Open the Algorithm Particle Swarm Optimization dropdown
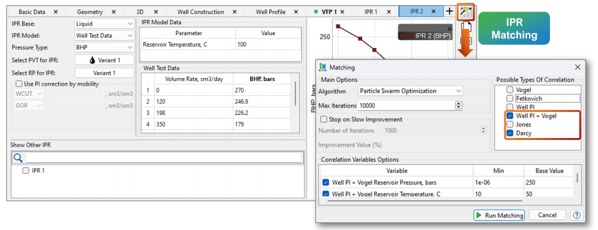The height and width of the screenshot is (230, 598). (x=411, y=91)
